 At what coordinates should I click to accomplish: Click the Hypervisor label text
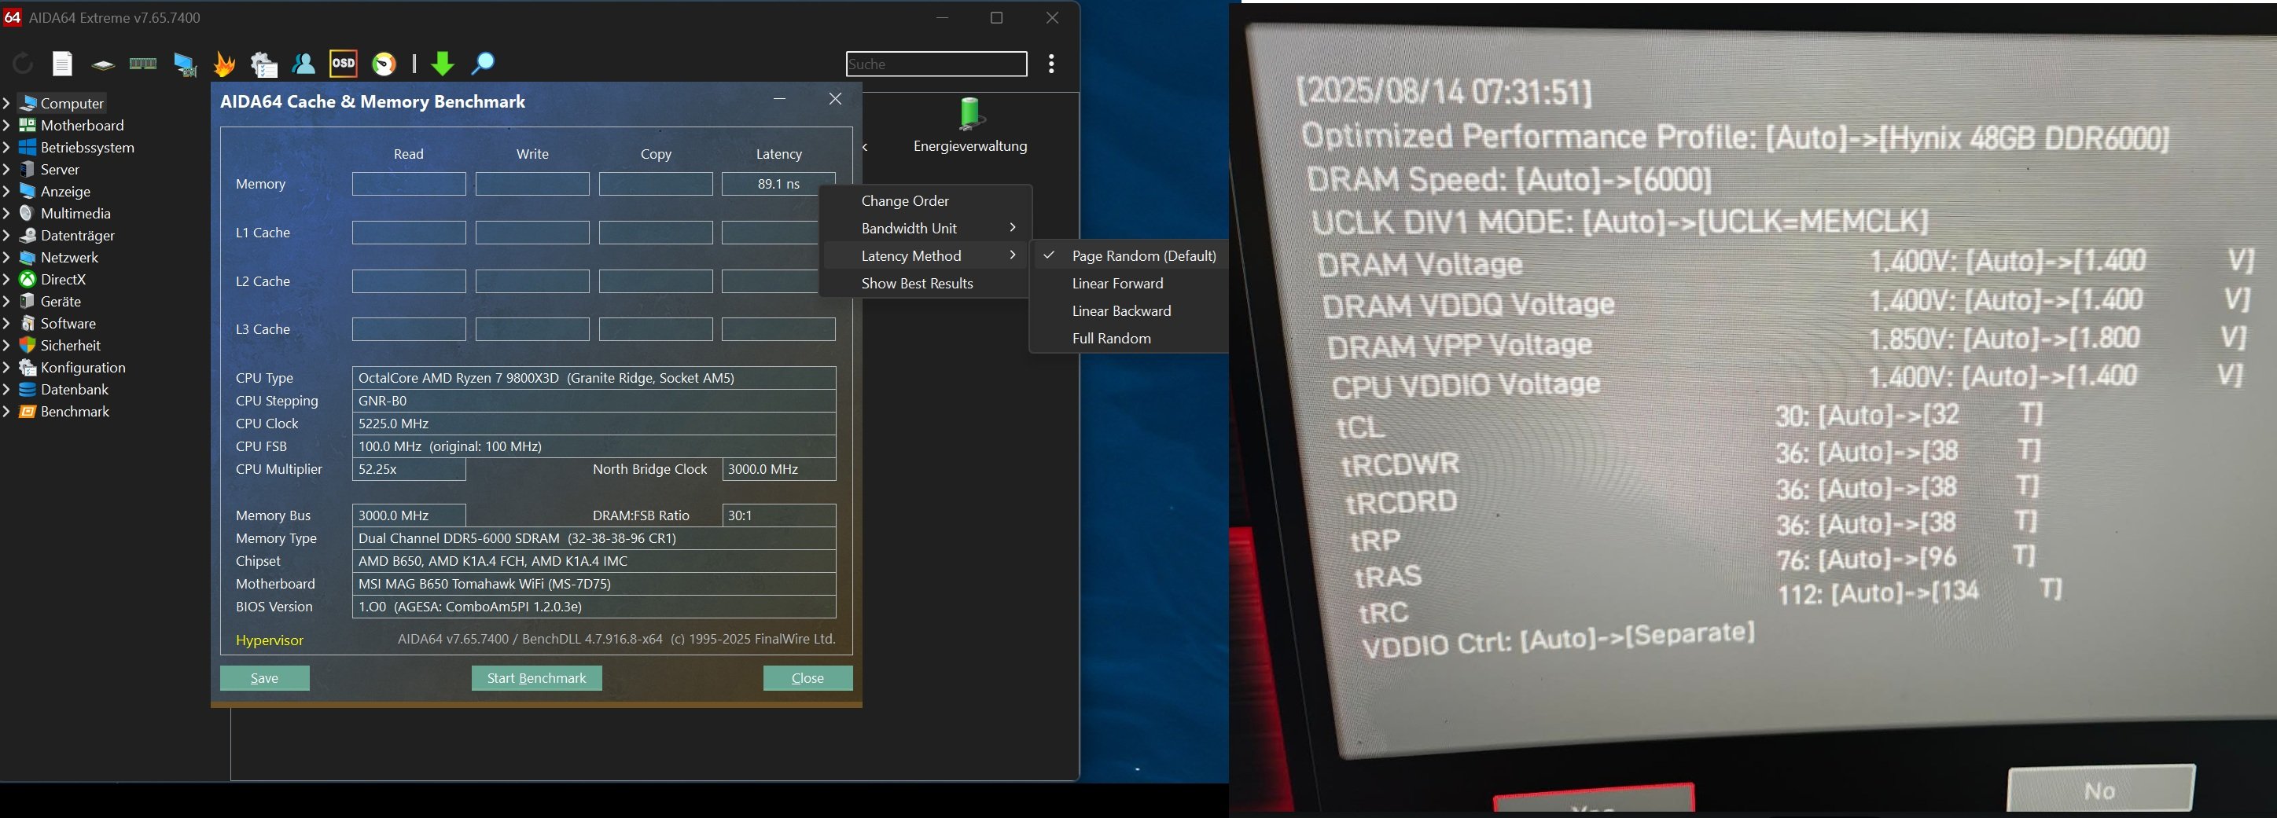coord(270,640)
